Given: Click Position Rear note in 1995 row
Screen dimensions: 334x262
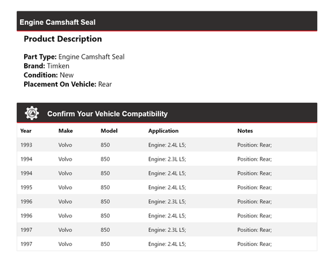Looking at the screenshot, I should tap(255, 187).
